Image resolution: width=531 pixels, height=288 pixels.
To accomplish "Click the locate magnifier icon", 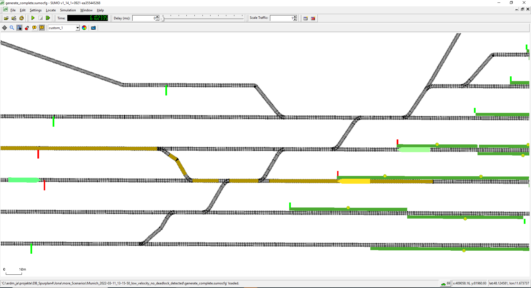I will (12, 28).
